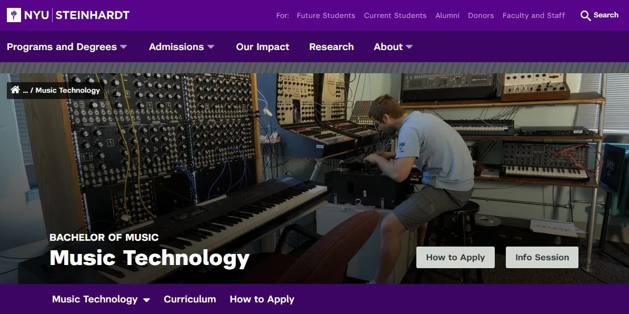Expand the Music Technology submenu chevron

147,300
